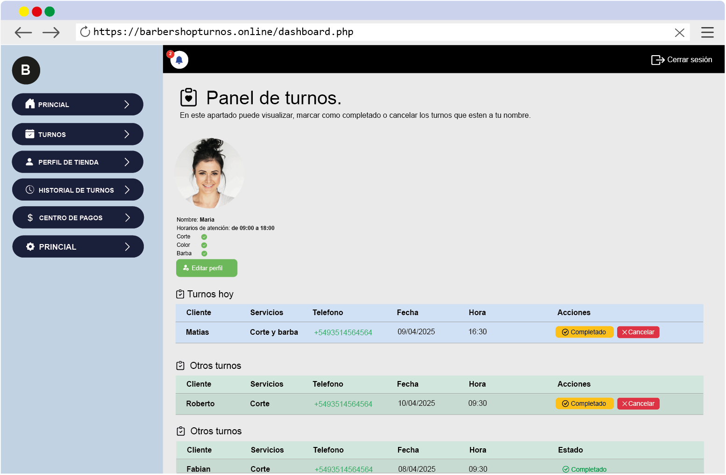Screen dimensions: 726x475
Task: Mark Matias appointment as Completado
Action: [584, 332]
